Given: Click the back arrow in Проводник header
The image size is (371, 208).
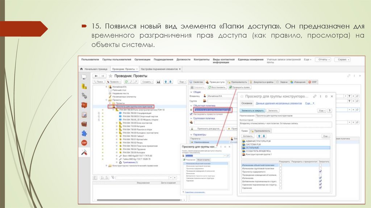Looking at the screenshot, I should point(95,76).
